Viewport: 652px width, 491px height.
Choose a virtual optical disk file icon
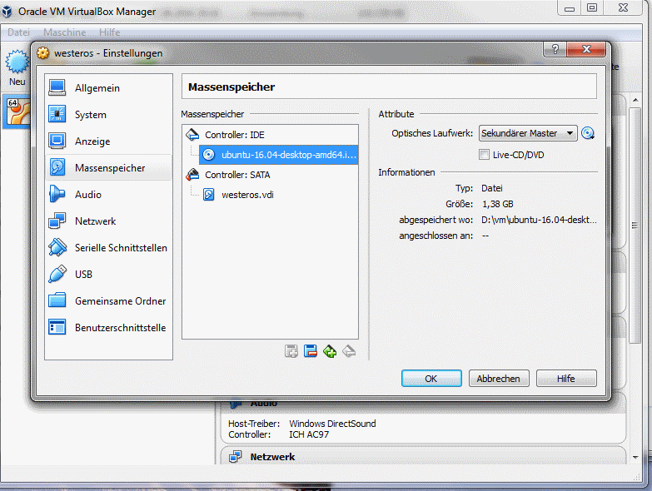tap(588, 133)
